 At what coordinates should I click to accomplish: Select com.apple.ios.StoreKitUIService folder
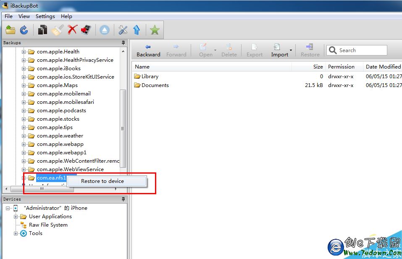(75, 77)
